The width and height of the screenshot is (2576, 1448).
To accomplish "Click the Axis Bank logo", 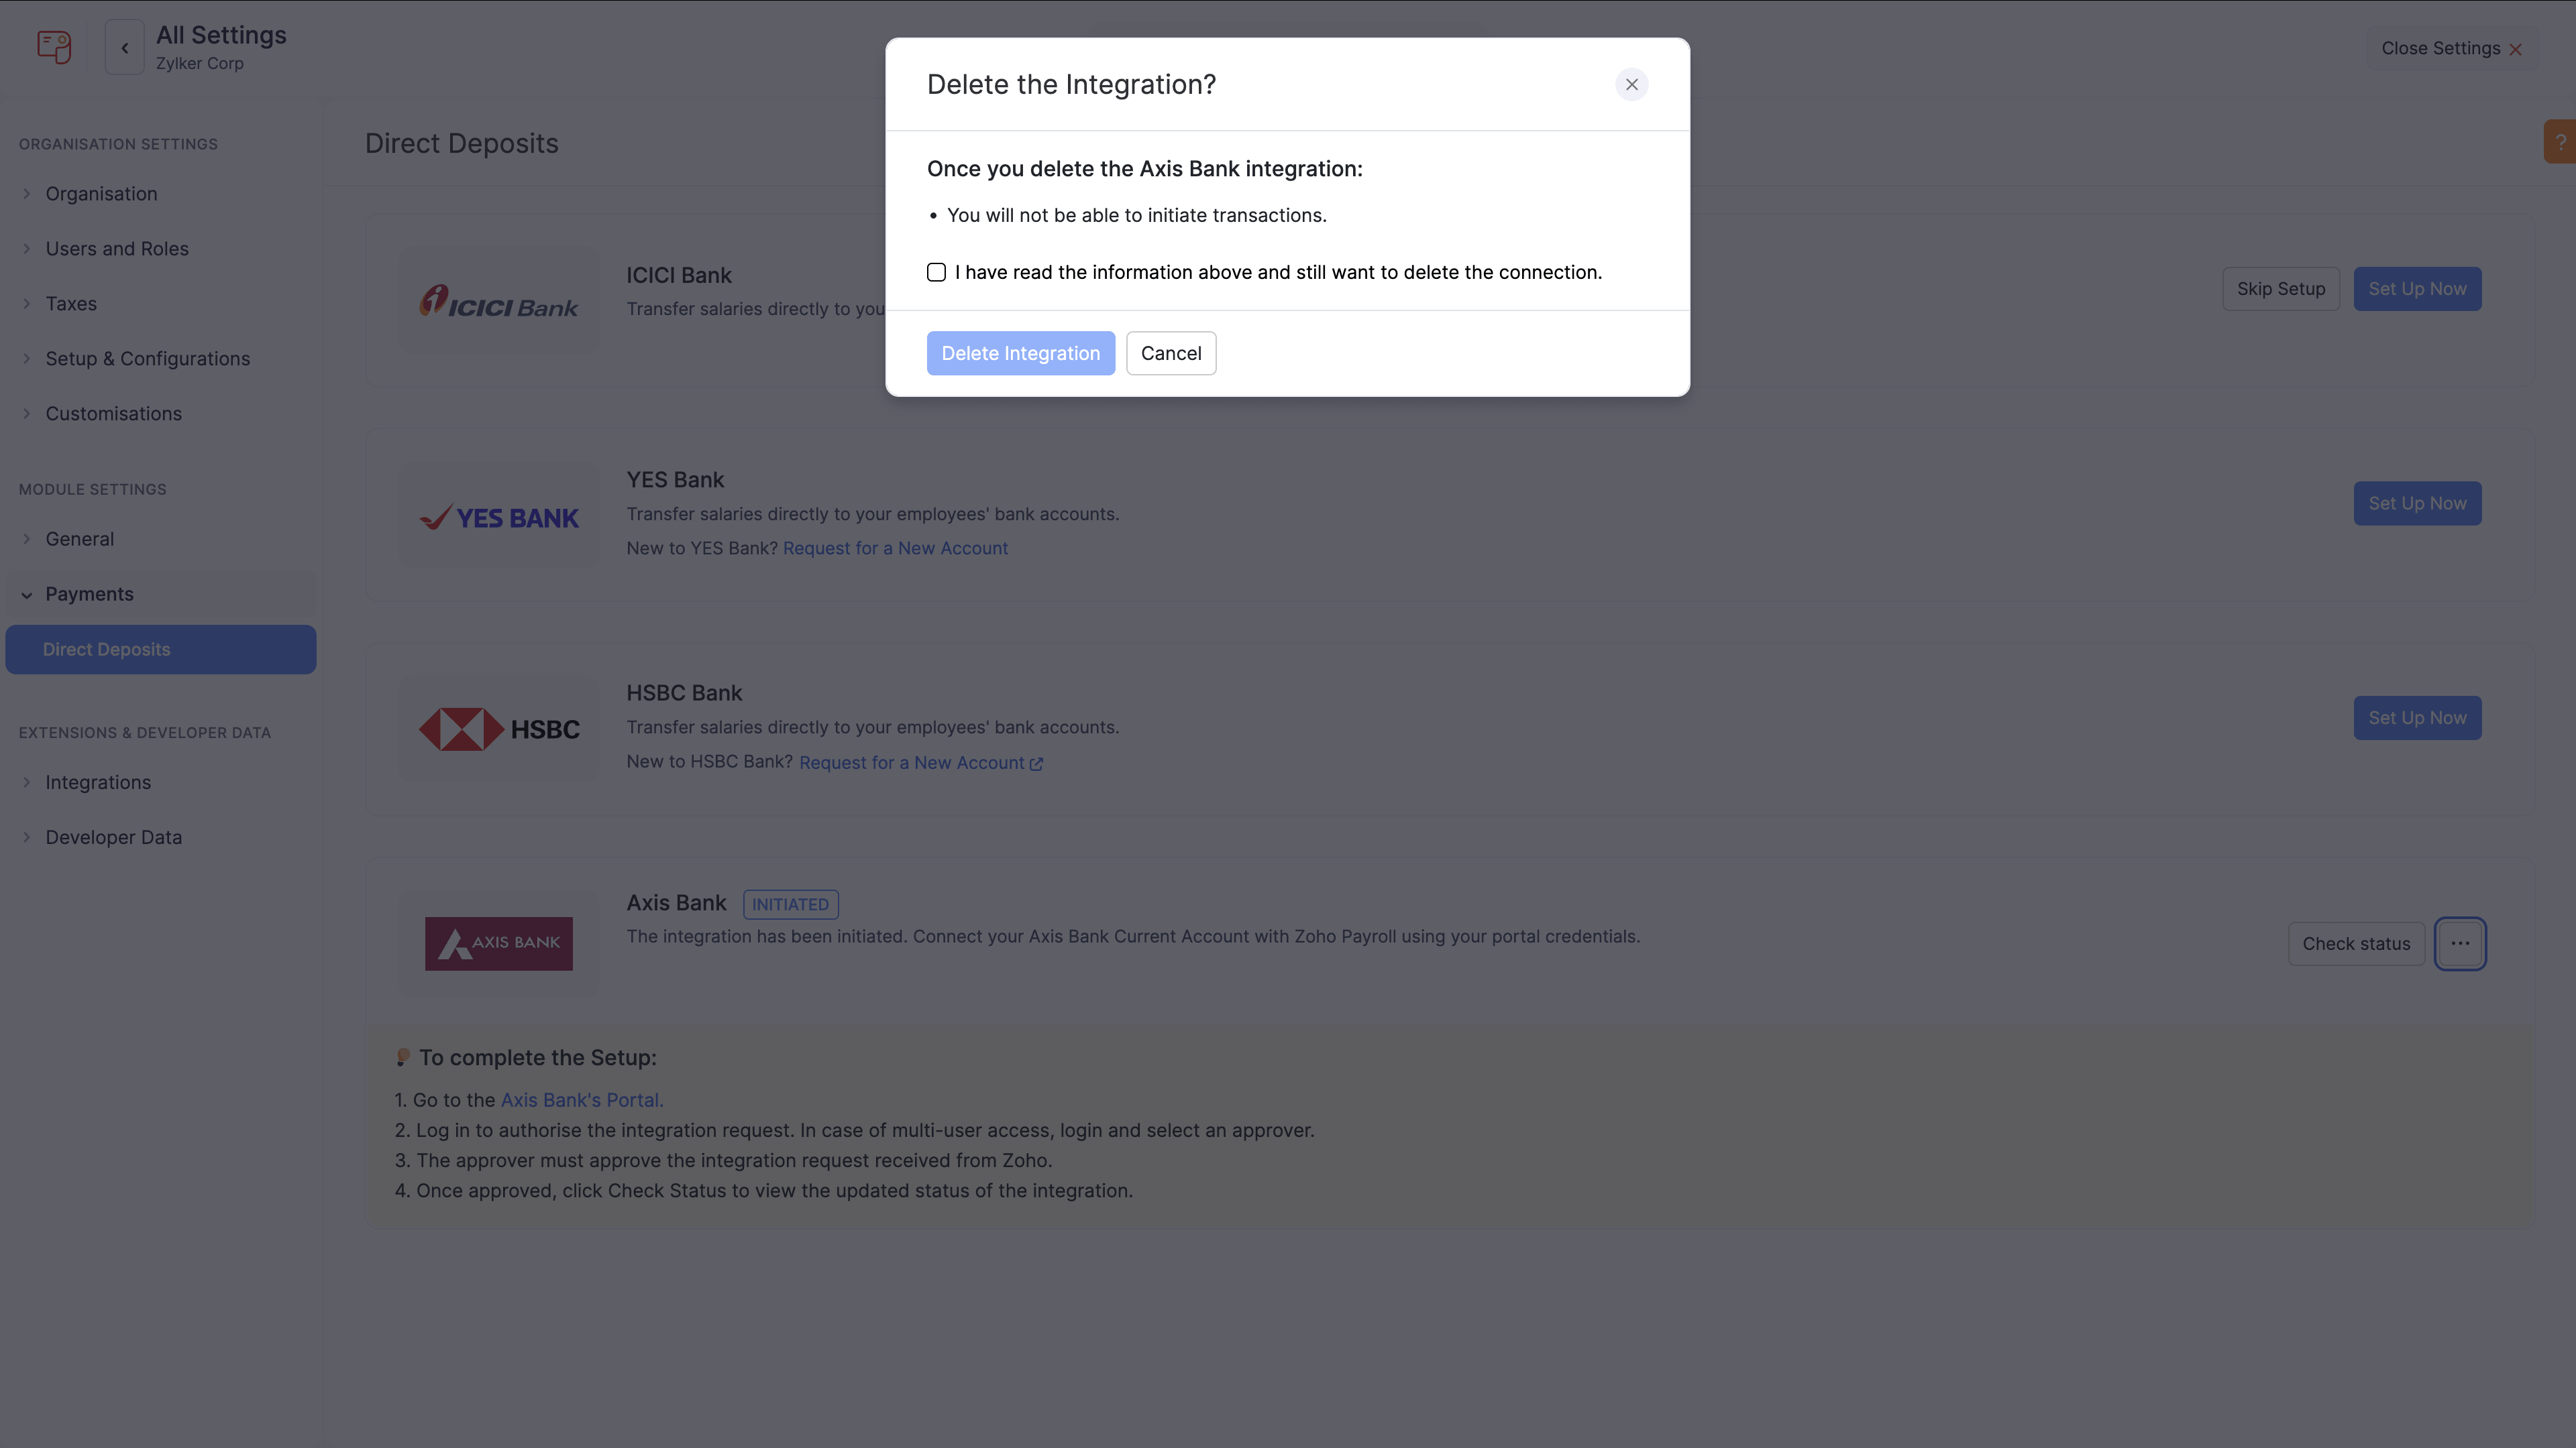I will pyautogui.click(x=498, y=943).
